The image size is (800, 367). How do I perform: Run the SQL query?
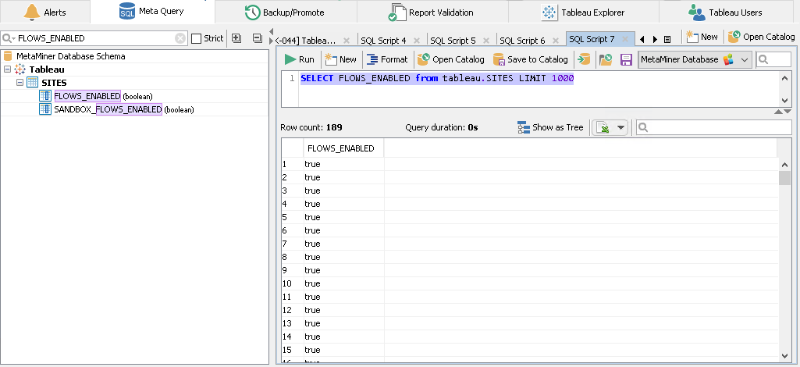(300, 59)
